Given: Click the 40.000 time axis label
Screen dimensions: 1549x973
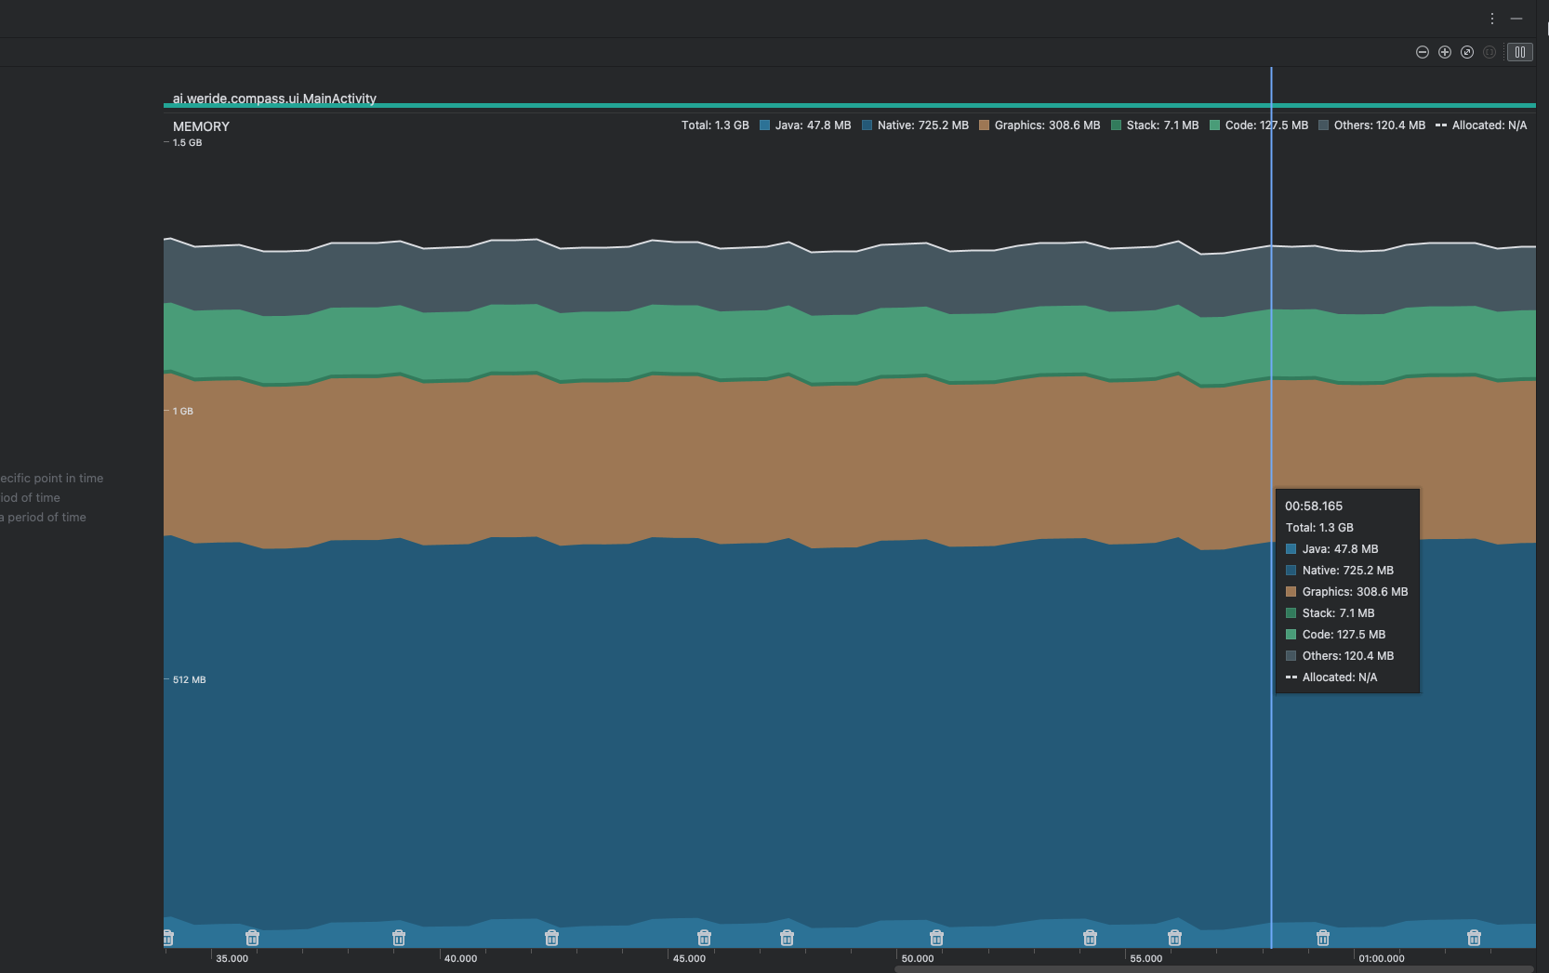Looking at the screenshot, I should tap(460, 958).
